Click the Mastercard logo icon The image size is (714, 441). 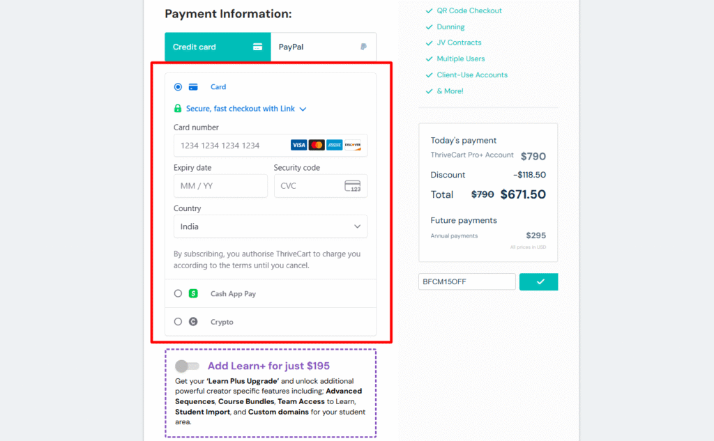(x=317, y=145)
